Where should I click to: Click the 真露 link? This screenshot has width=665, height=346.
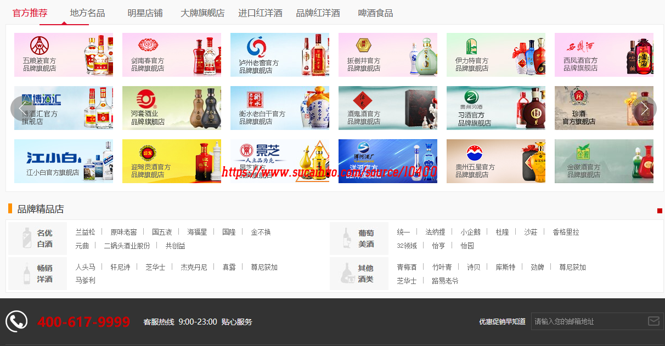[x=229, y=267]
